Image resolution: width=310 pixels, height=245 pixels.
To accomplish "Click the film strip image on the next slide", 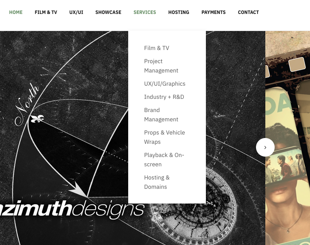I will point(287,138).
